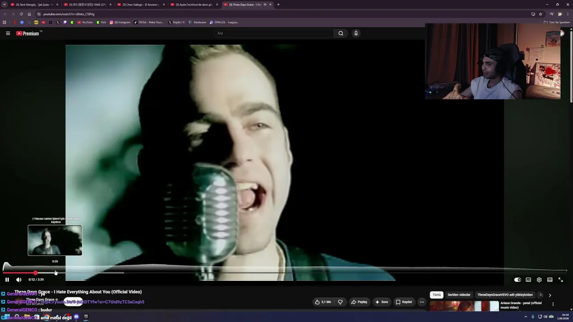This screenshot has width=573, height=322.
Task: Open the install app icon in address bar
Action: pos(533,14)
